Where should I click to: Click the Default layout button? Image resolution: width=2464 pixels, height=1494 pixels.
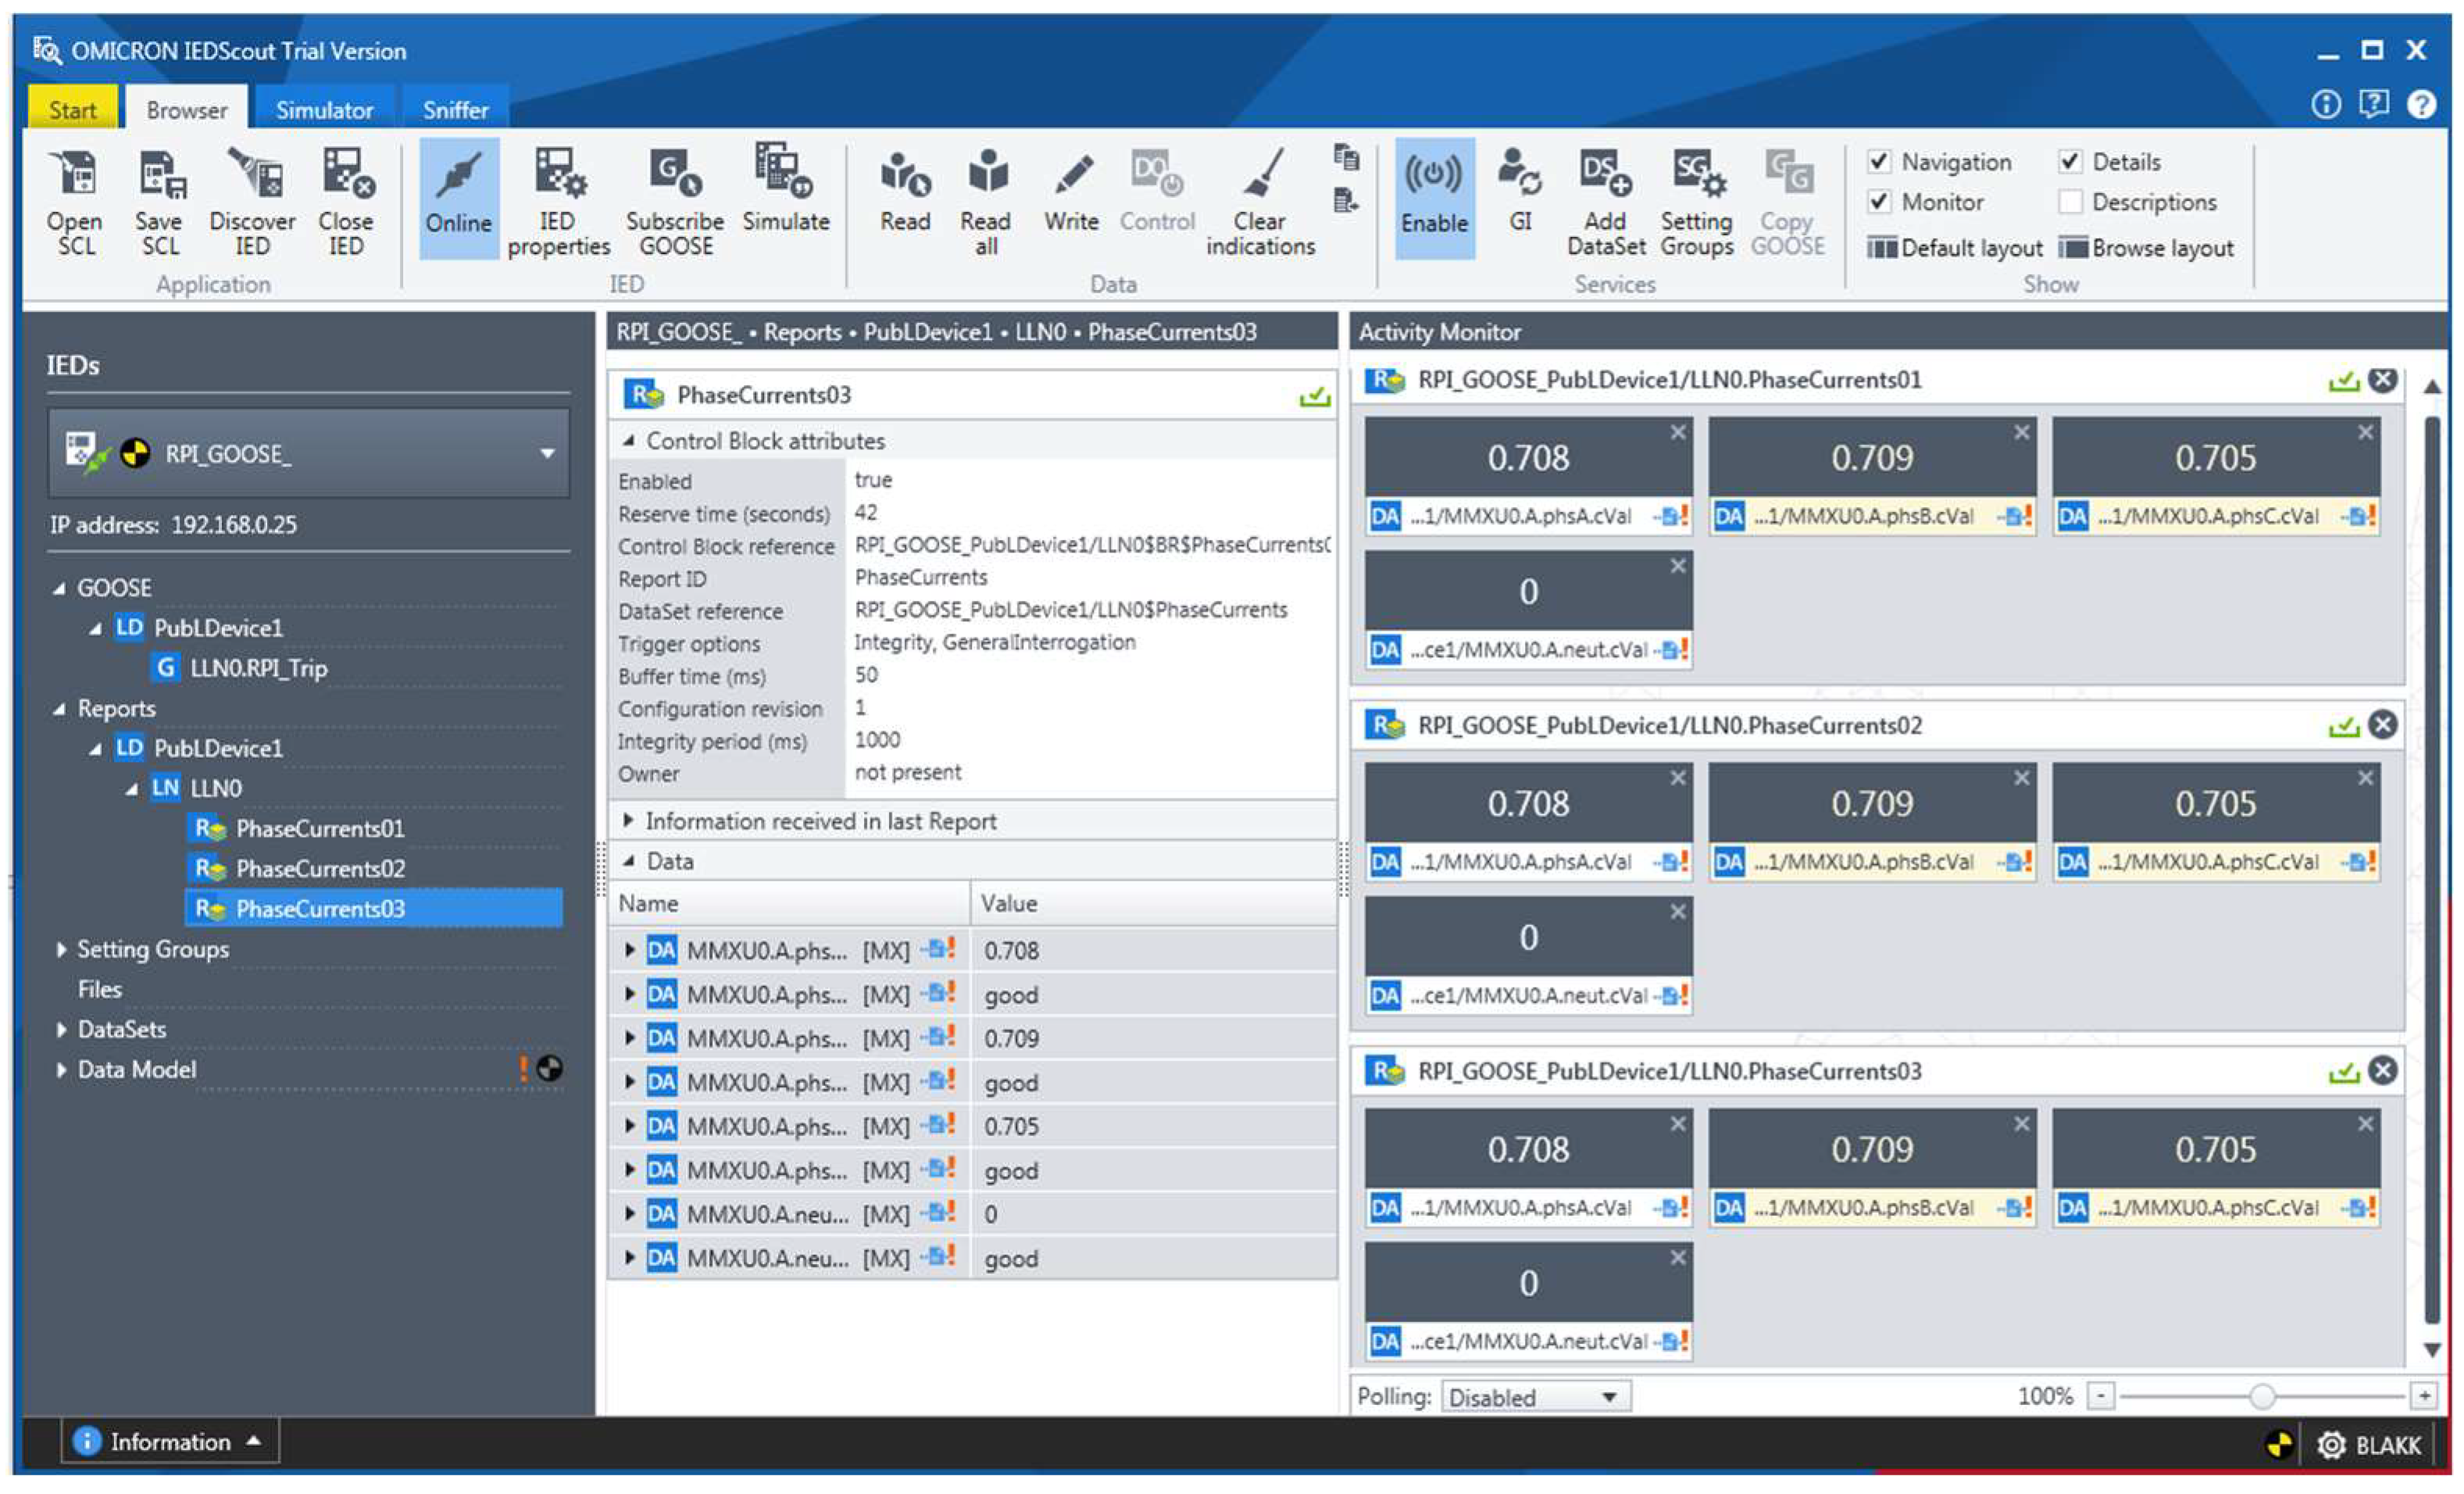pyautogui.click(x=1954, y=248)
